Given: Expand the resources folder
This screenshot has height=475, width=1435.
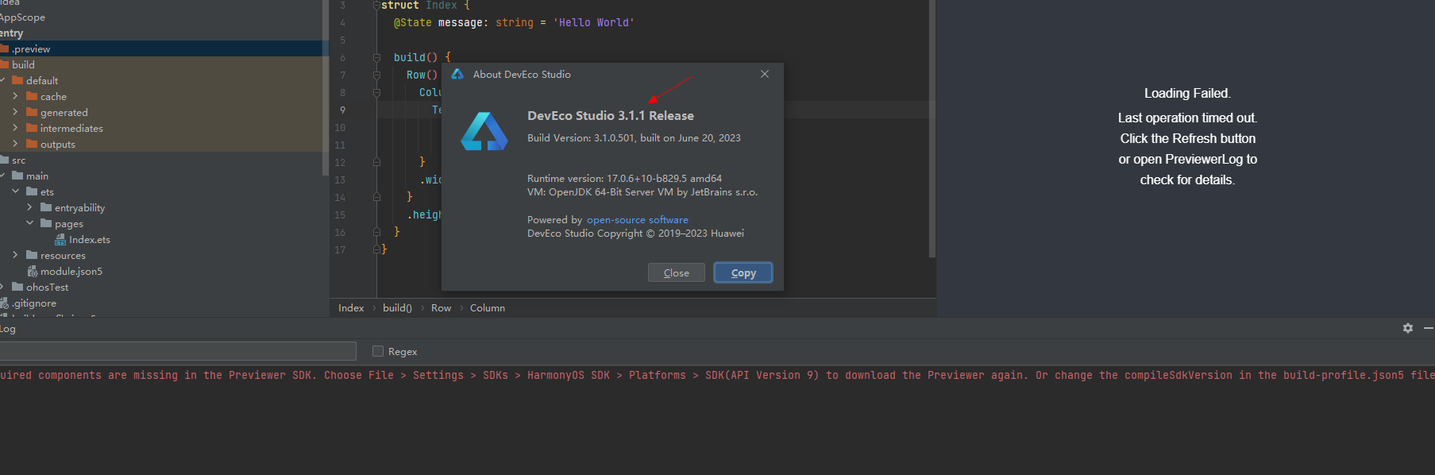Looking at the screenshot, I should click(15, 255).
